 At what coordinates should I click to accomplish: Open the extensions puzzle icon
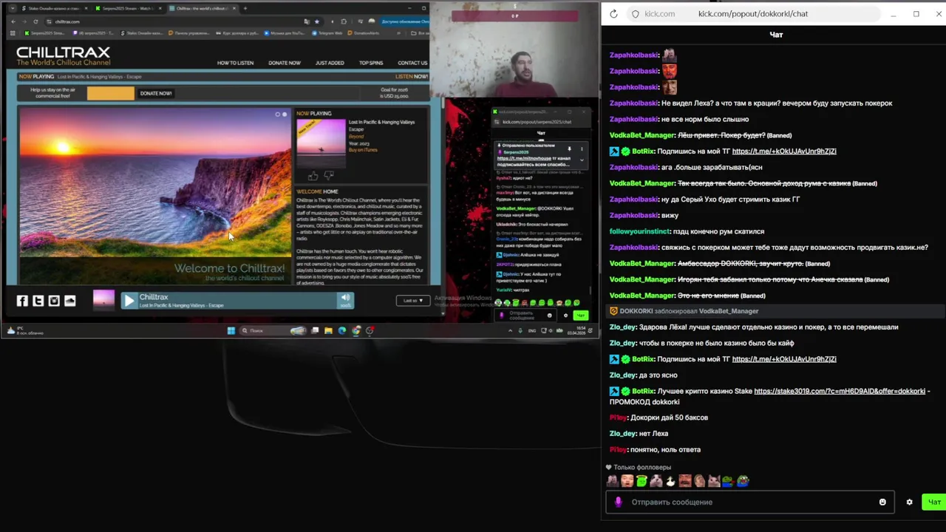pos(344,21)
